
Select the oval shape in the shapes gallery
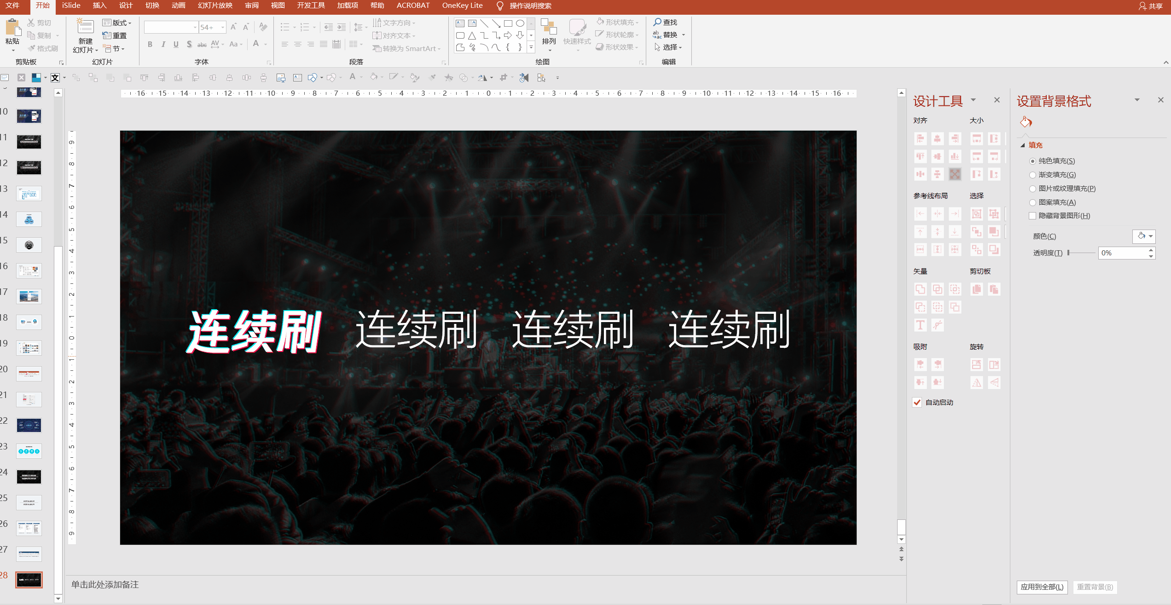point(520,23)
